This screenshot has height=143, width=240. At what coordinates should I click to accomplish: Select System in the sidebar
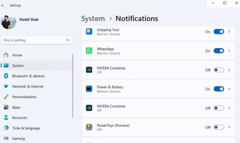point(37,65)
